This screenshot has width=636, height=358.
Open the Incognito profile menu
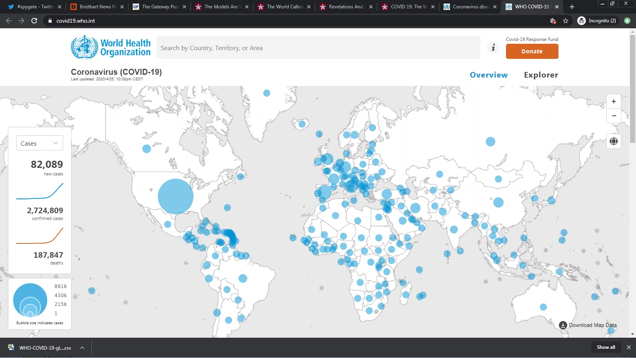(597, 21)
